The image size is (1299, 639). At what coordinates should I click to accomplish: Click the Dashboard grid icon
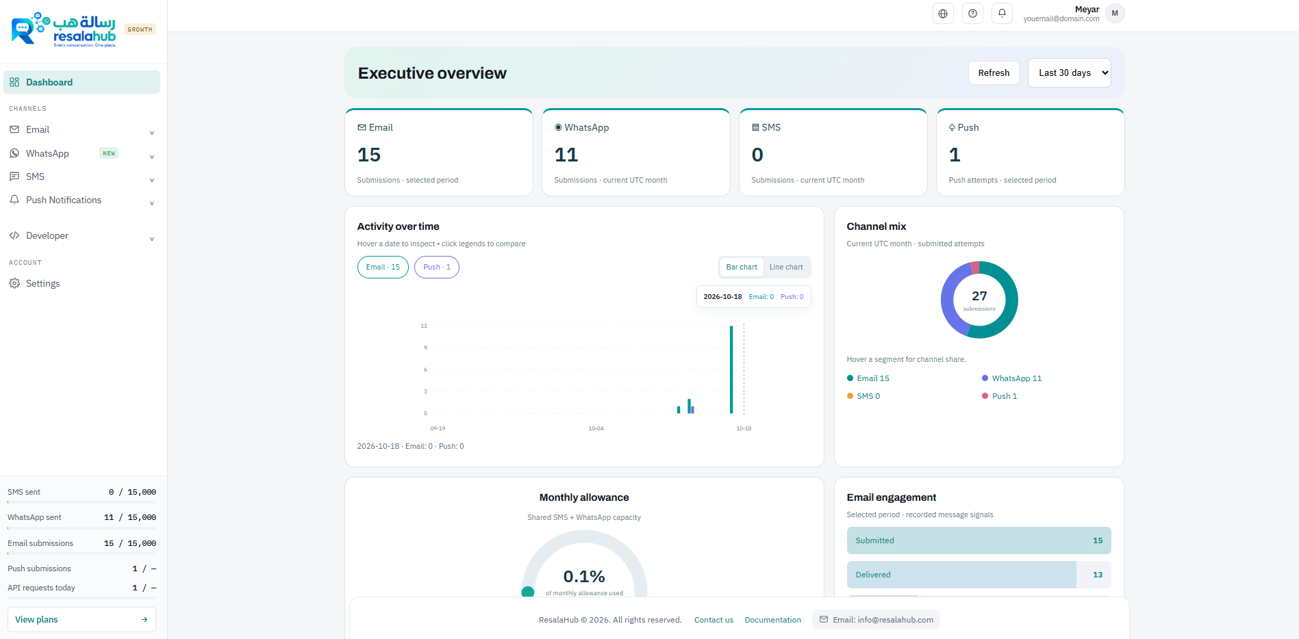(x=14, y=82)
